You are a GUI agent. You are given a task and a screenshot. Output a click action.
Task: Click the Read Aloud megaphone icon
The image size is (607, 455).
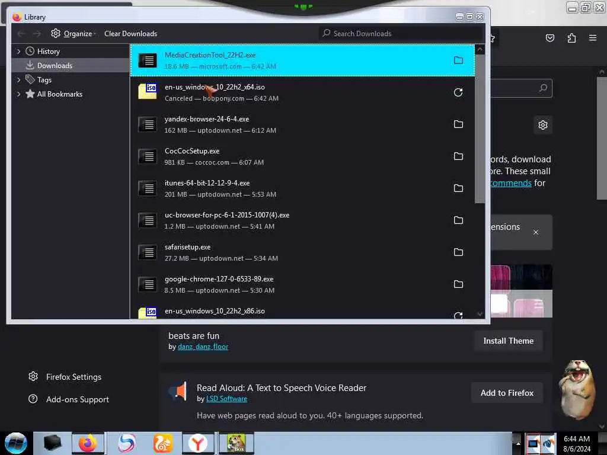pyautogui.click(x=178, y=391)
